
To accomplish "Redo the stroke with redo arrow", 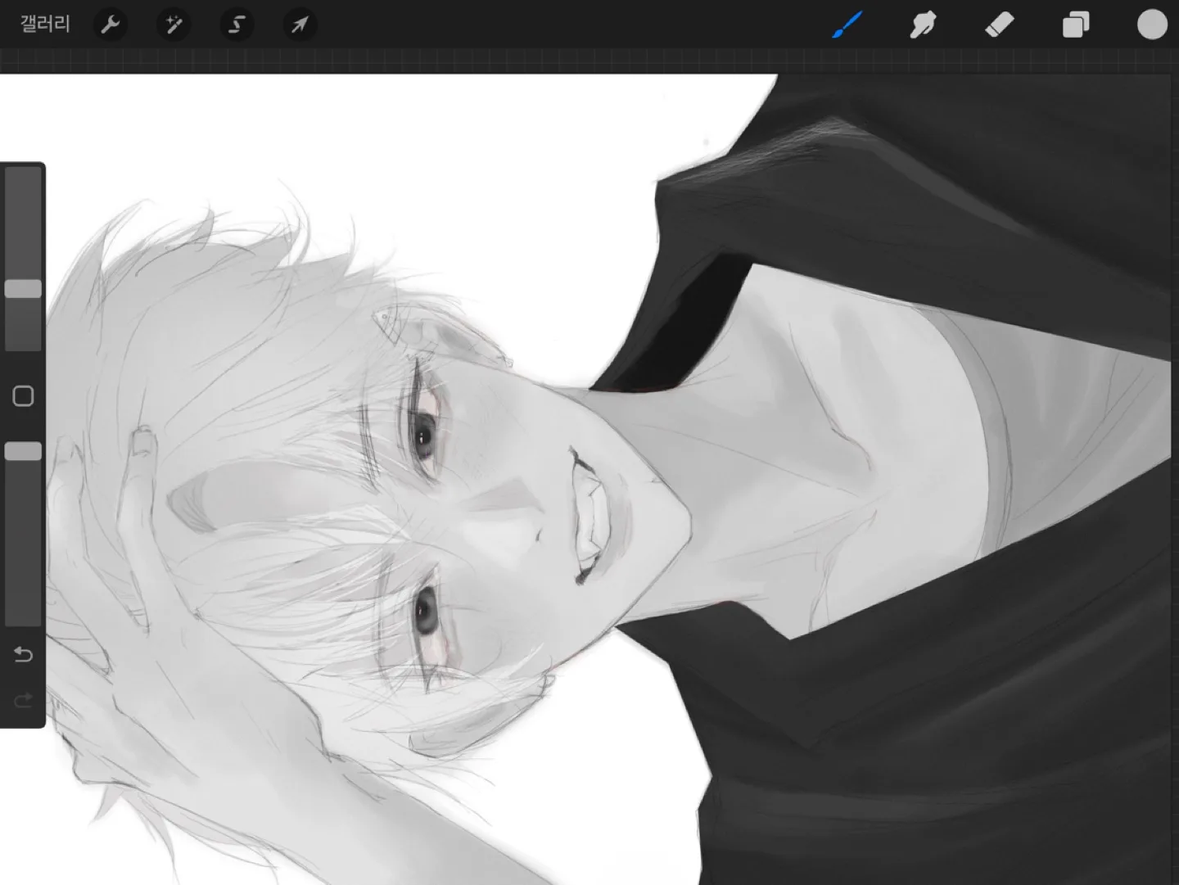I will coord(23,700).
